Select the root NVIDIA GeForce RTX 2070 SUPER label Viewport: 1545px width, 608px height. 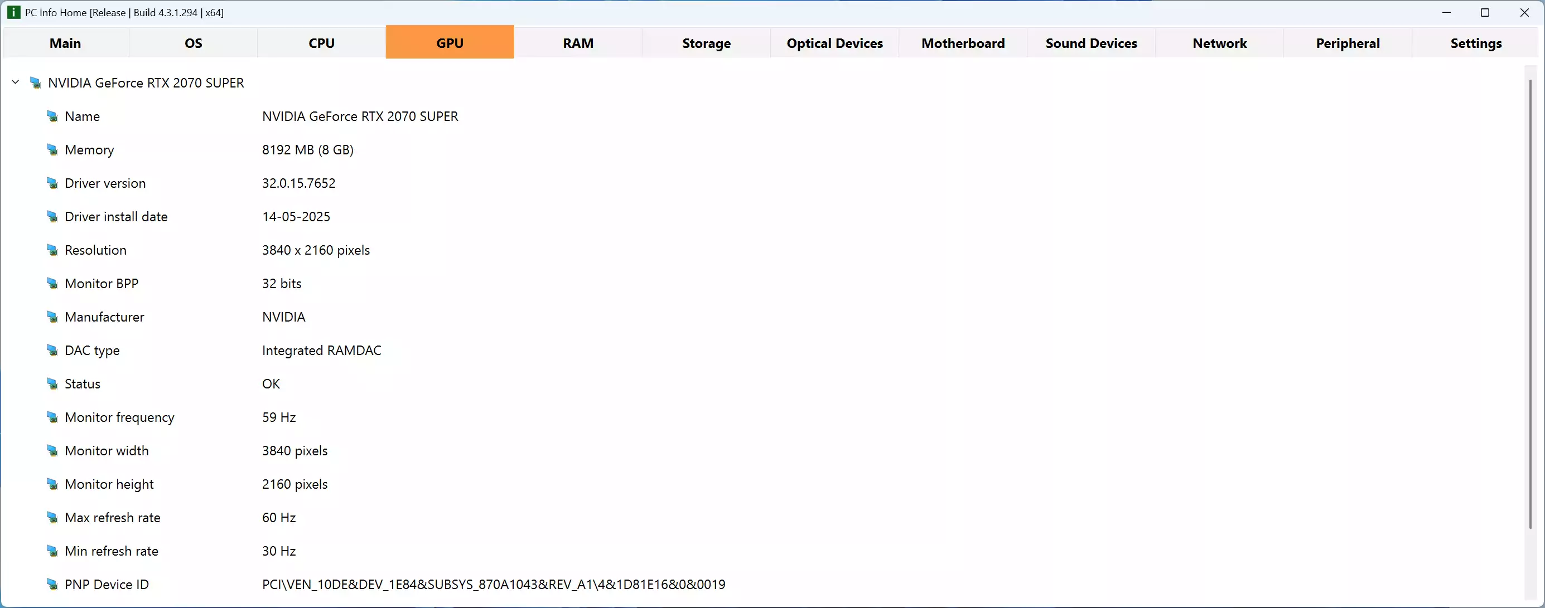click(x=146, y=82)
